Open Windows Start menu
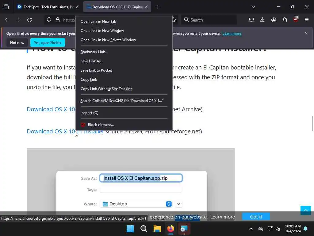The image size is (314, 236). point(130,229)
